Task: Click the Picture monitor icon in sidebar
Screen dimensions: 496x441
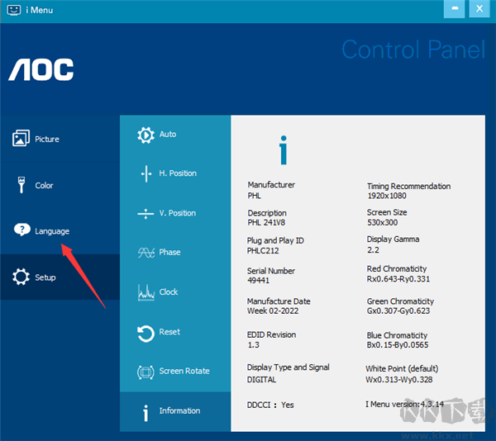Action: coord(21,139)
